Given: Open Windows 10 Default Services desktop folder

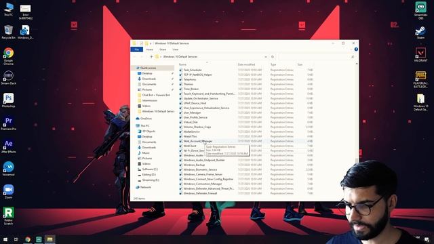Looking at the screenshot, I should tap(420, 102).
